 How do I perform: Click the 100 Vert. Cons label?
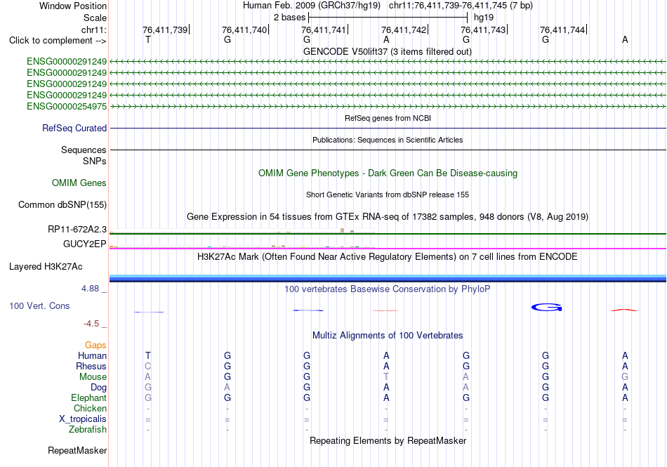tap(39, 305)
